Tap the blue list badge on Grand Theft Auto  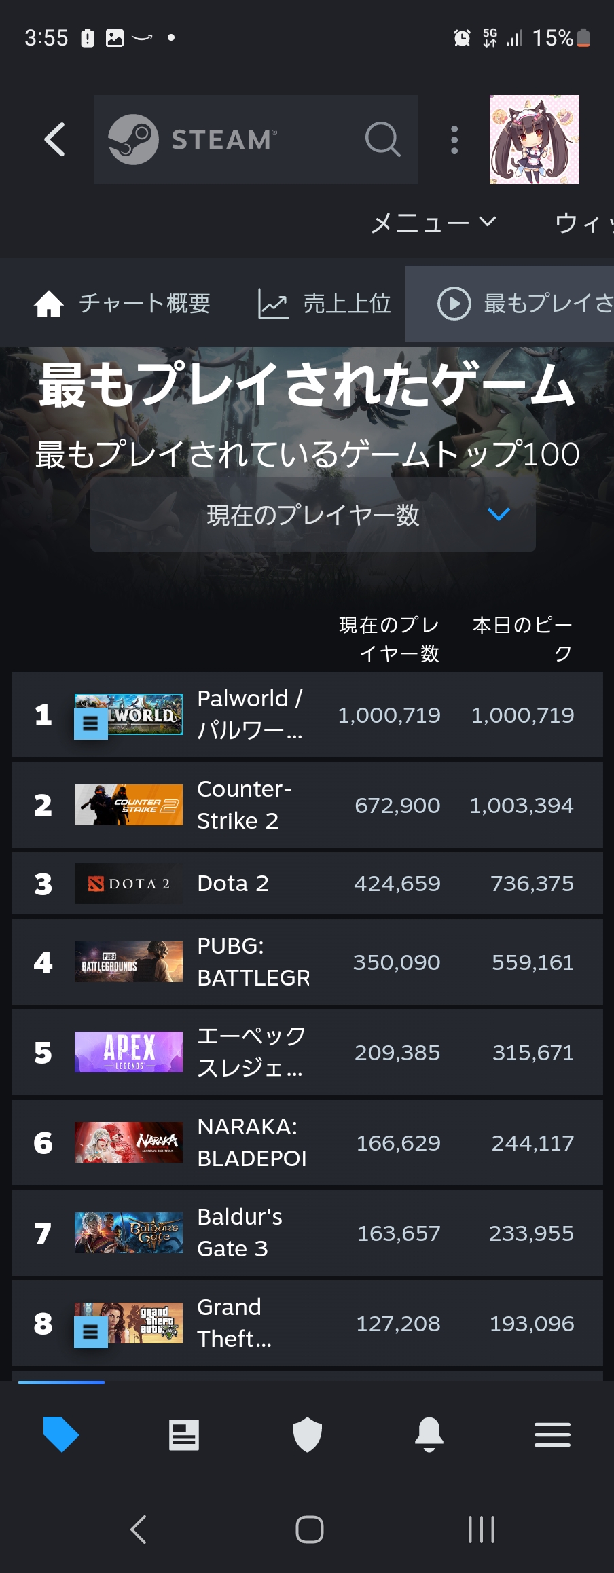[x=90, y=1333]
